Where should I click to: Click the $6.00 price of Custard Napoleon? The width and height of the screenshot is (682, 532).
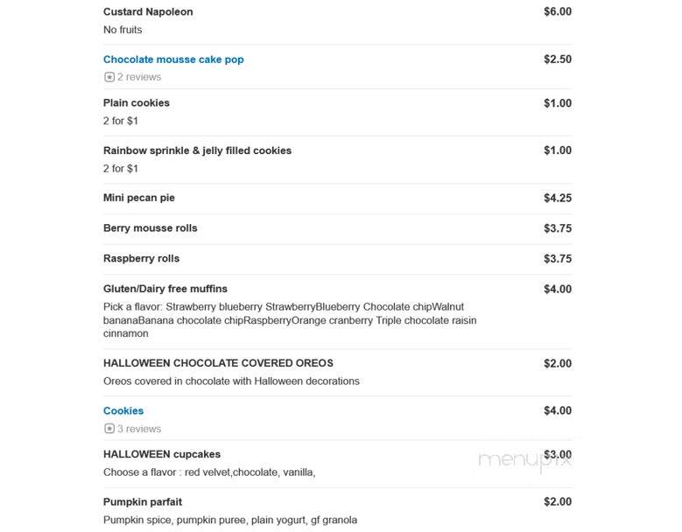coord(558,11)
